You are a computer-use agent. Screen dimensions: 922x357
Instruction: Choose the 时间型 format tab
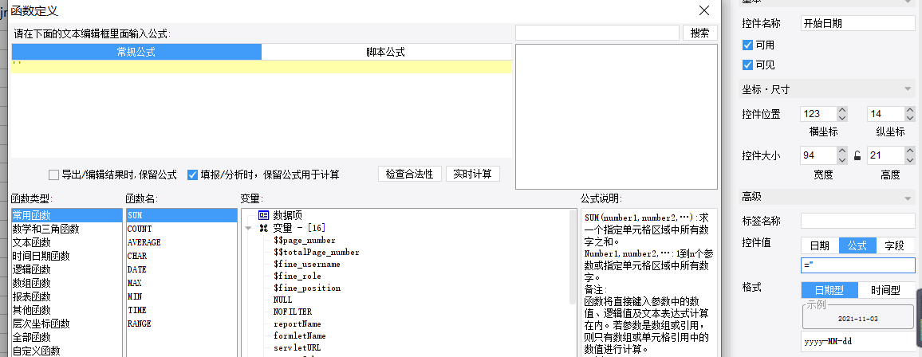pyautogui.click(x=885, y=290)
